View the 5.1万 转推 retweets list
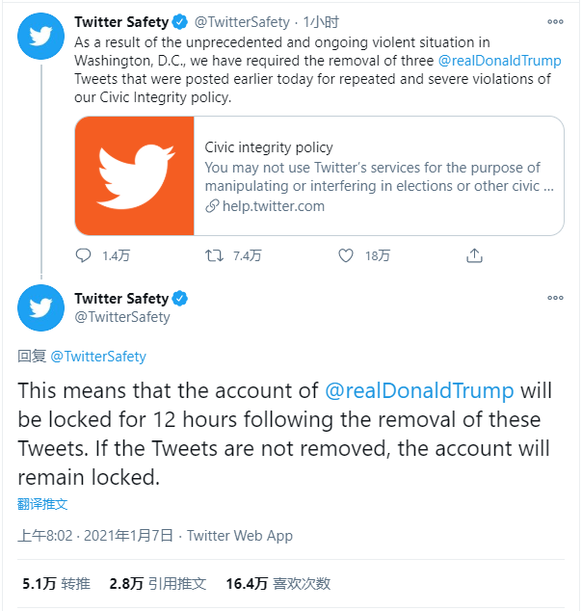The height and width of the screenshot is (611, 582). click(x=56, y=583)
